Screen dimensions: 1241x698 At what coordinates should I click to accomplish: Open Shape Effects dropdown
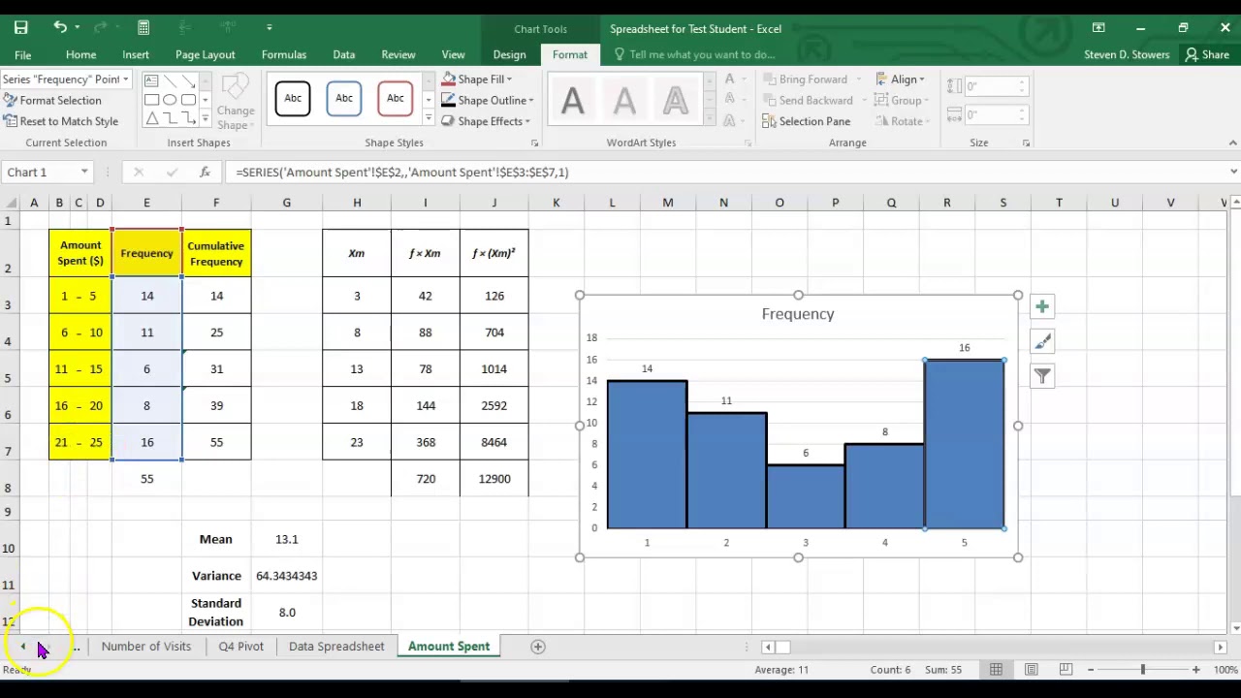(x=486, y=121)
